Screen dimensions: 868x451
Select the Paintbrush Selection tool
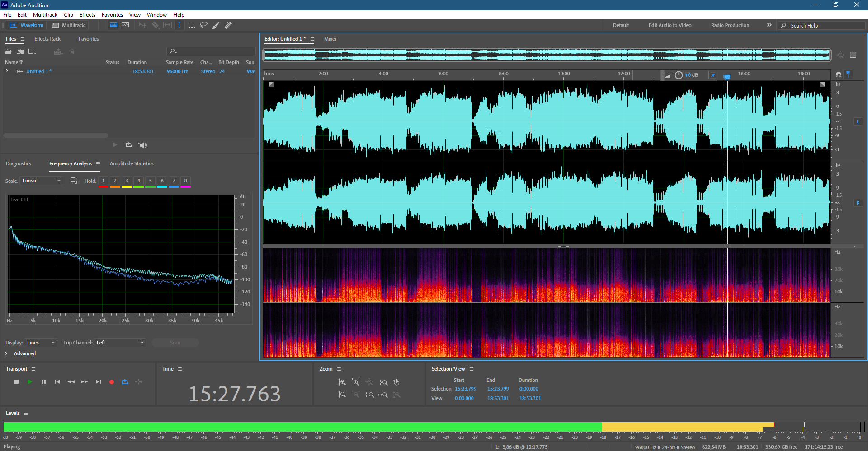[x=216, y=25]
